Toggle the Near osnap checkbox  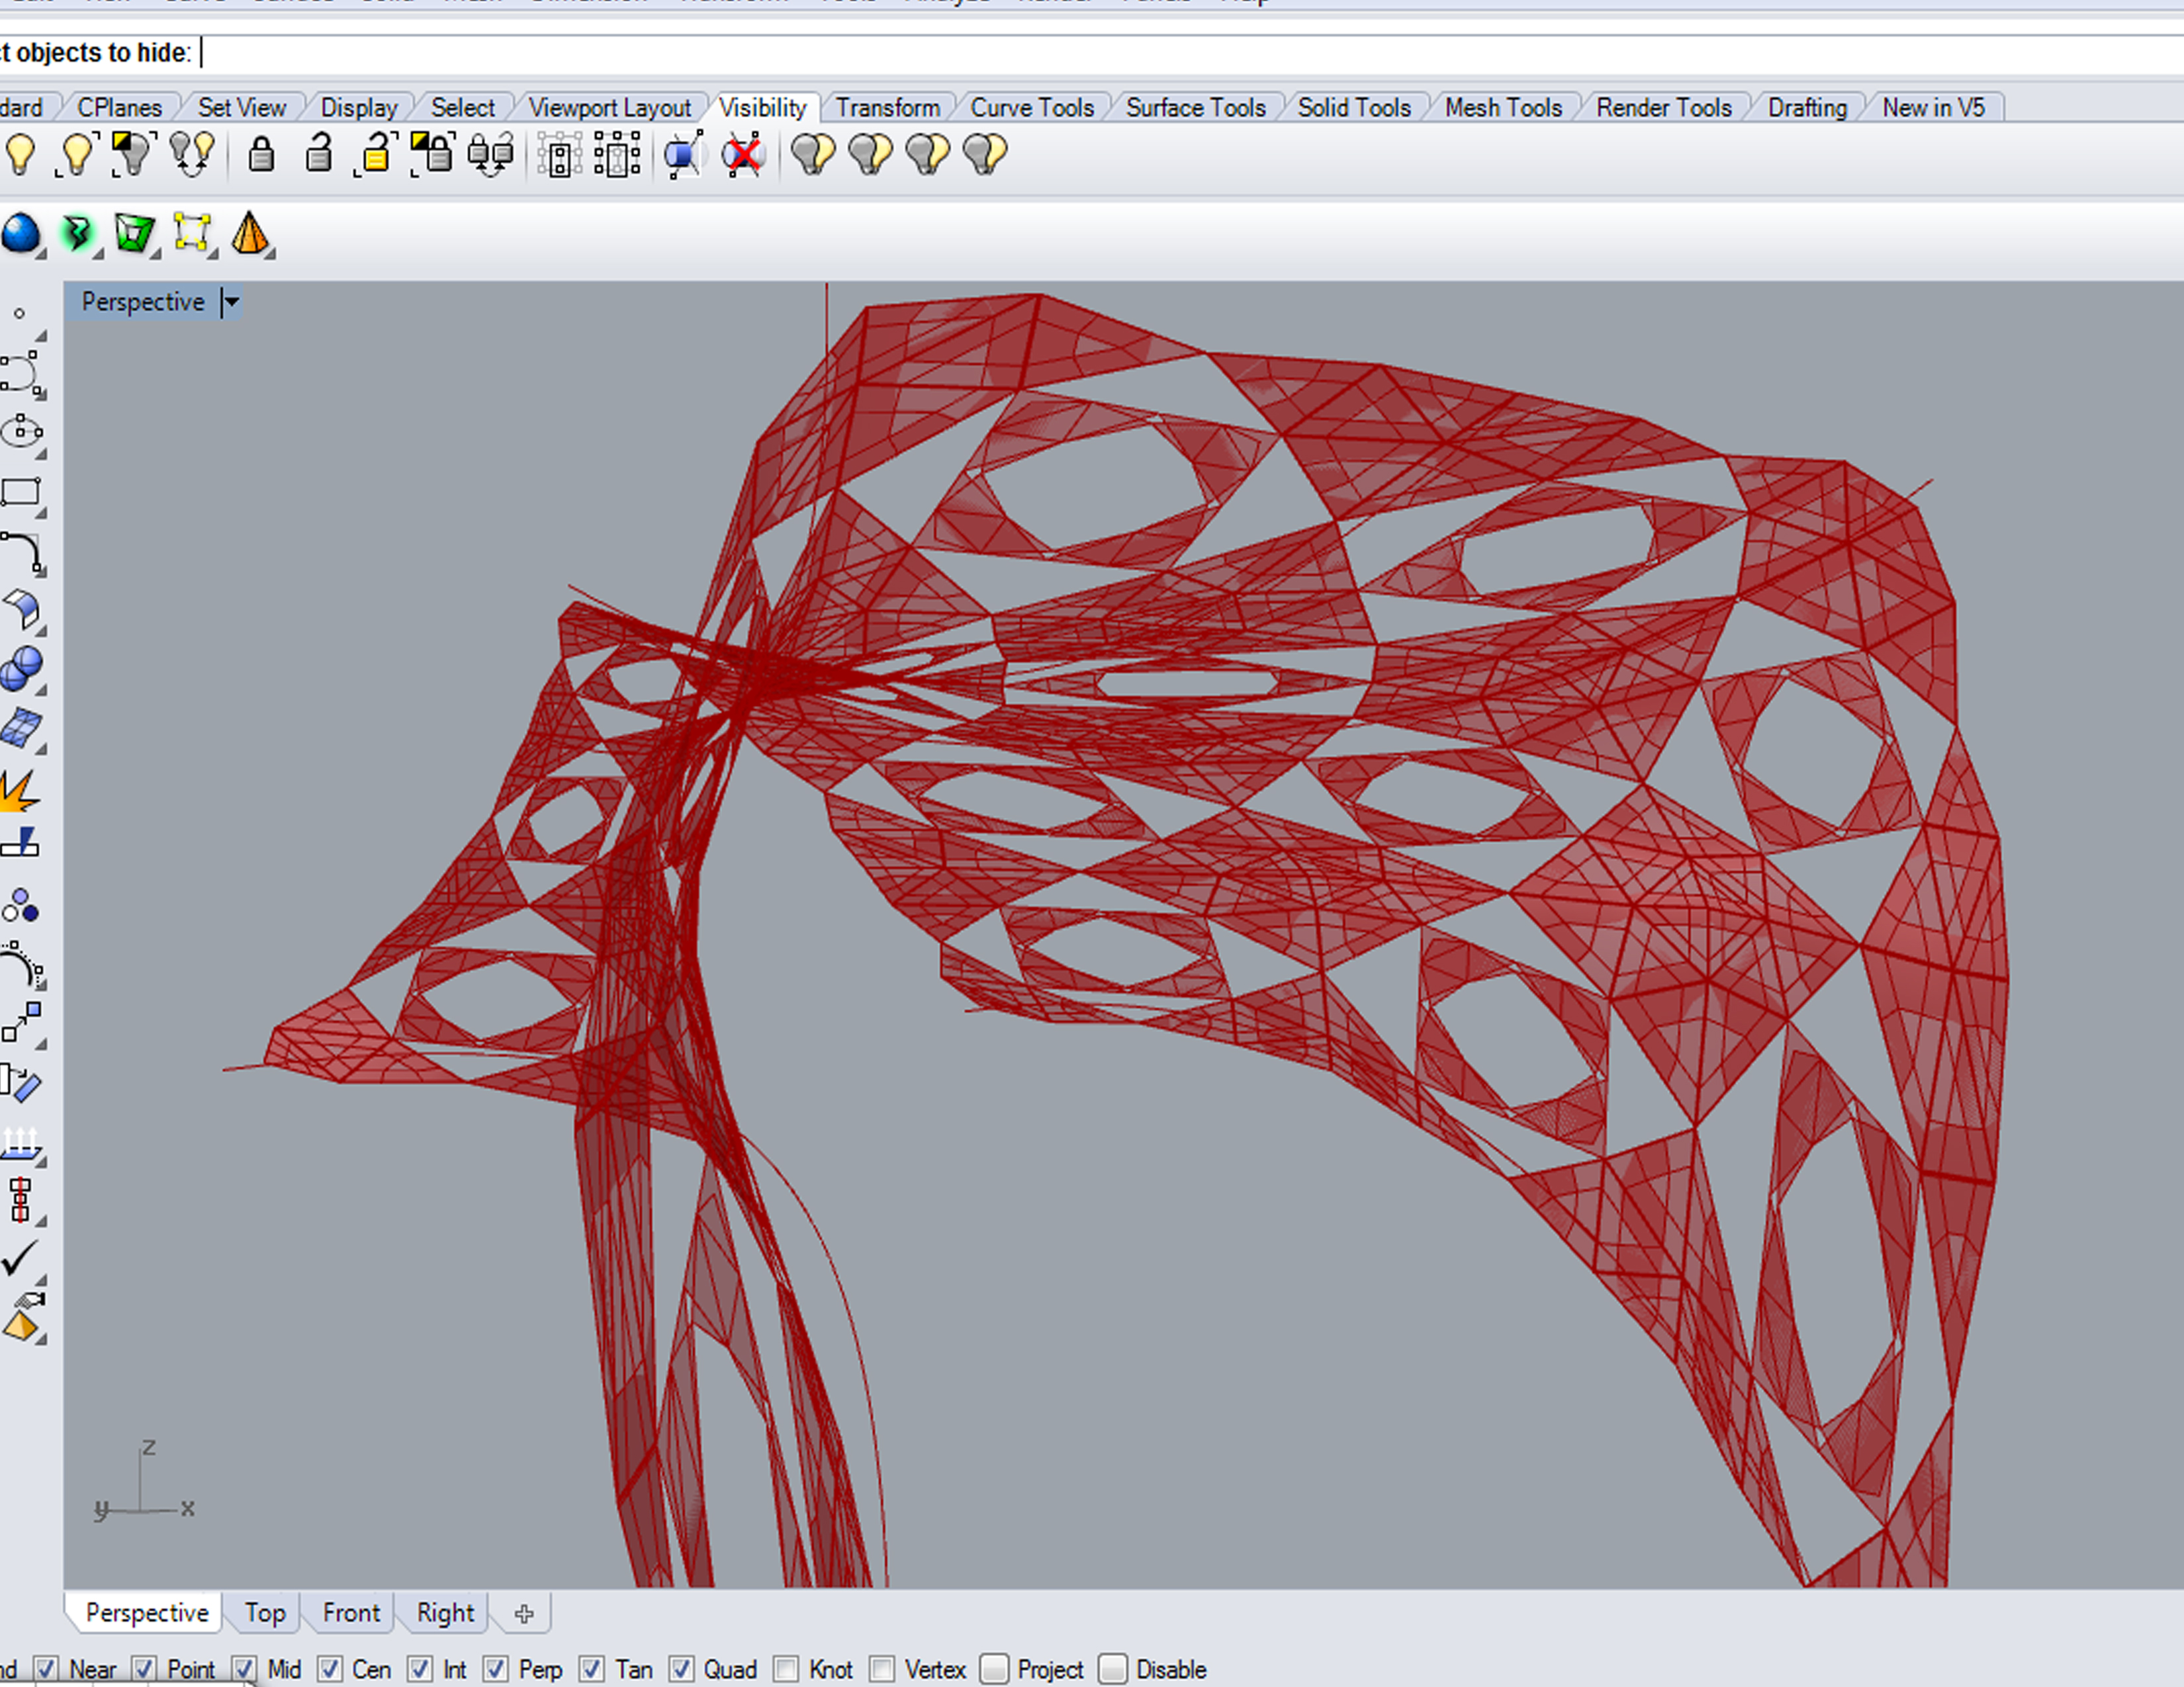tap(46, 1669)
